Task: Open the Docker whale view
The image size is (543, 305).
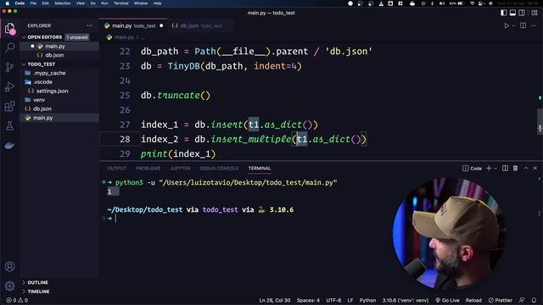Action: [9, 146]
